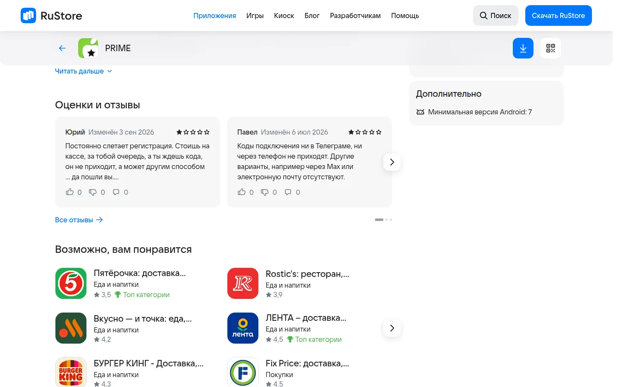Show next reviews with the right chevron
Viewport: 619px width, 387px height.
(392, 162)
